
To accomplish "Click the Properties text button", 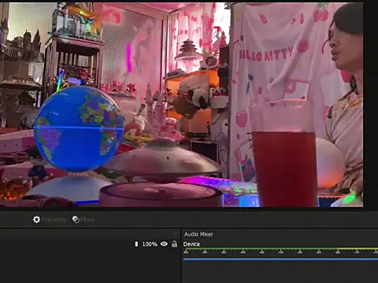I will (54, 219).
